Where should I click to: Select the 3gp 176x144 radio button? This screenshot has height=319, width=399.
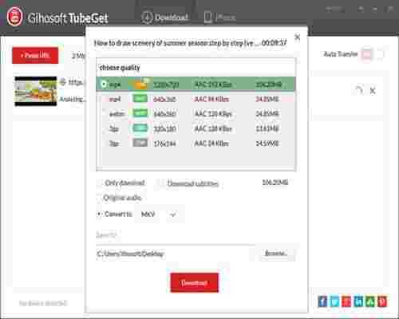105,144
